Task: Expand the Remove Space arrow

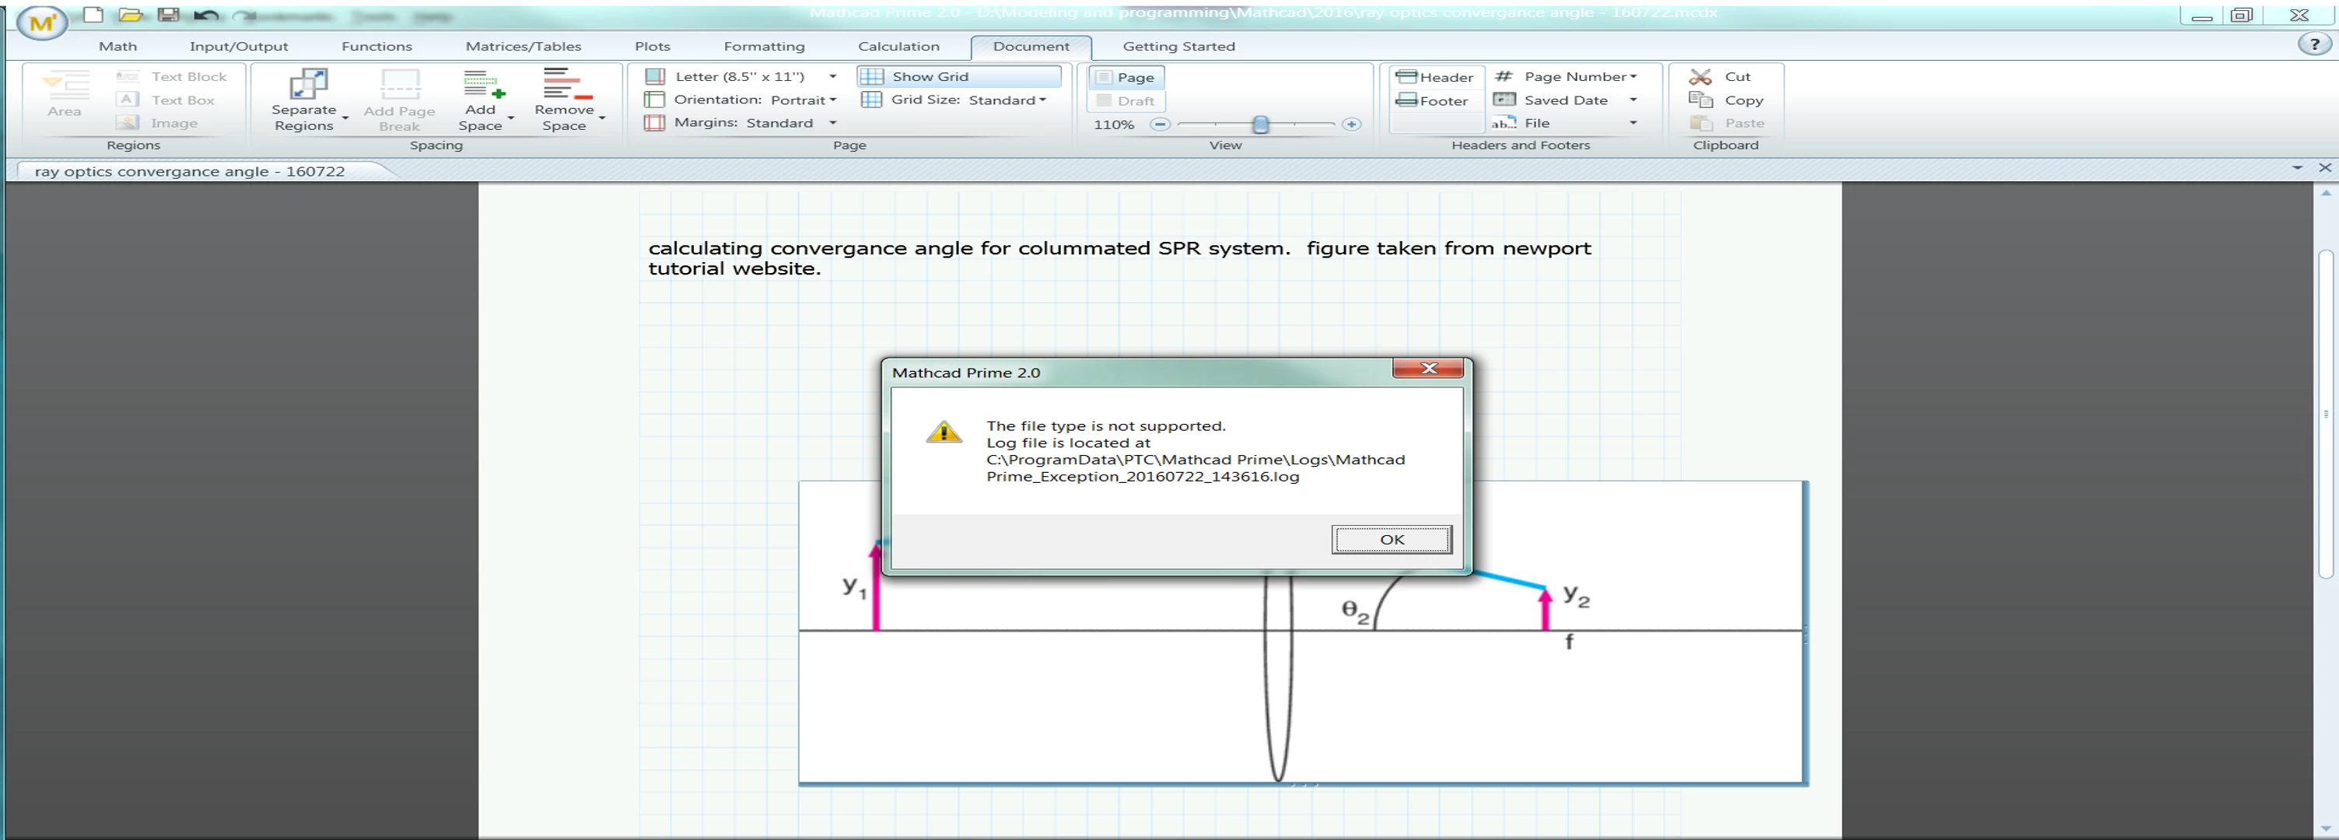Action: tap(602, 118)
